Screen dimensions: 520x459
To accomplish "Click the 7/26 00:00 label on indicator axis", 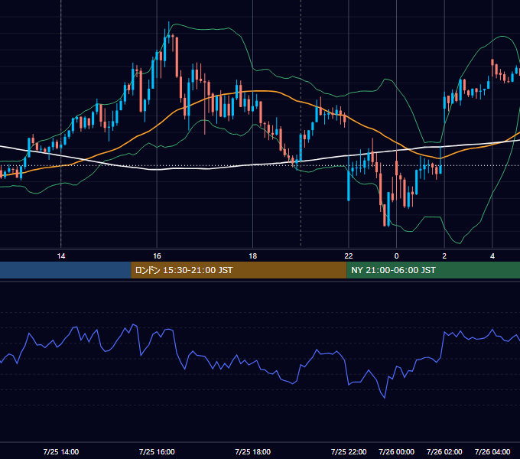I will (x=396, y=451).
